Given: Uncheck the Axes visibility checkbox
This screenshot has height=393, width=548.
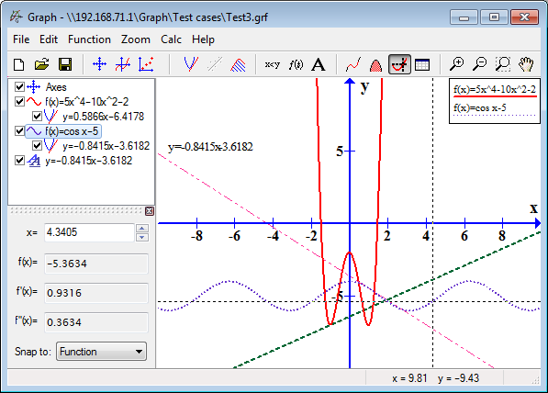Looking at the screenshot, I should coord(20,86).
